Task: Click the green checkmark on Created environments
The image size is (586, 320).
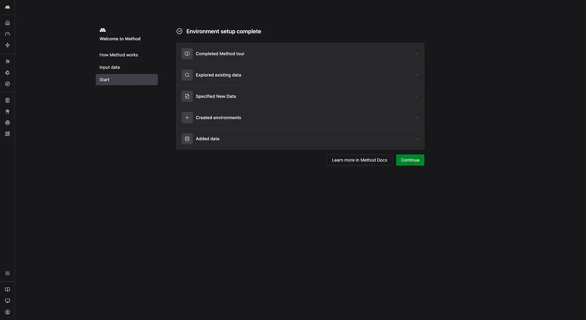Action: (x=417, y=117)
